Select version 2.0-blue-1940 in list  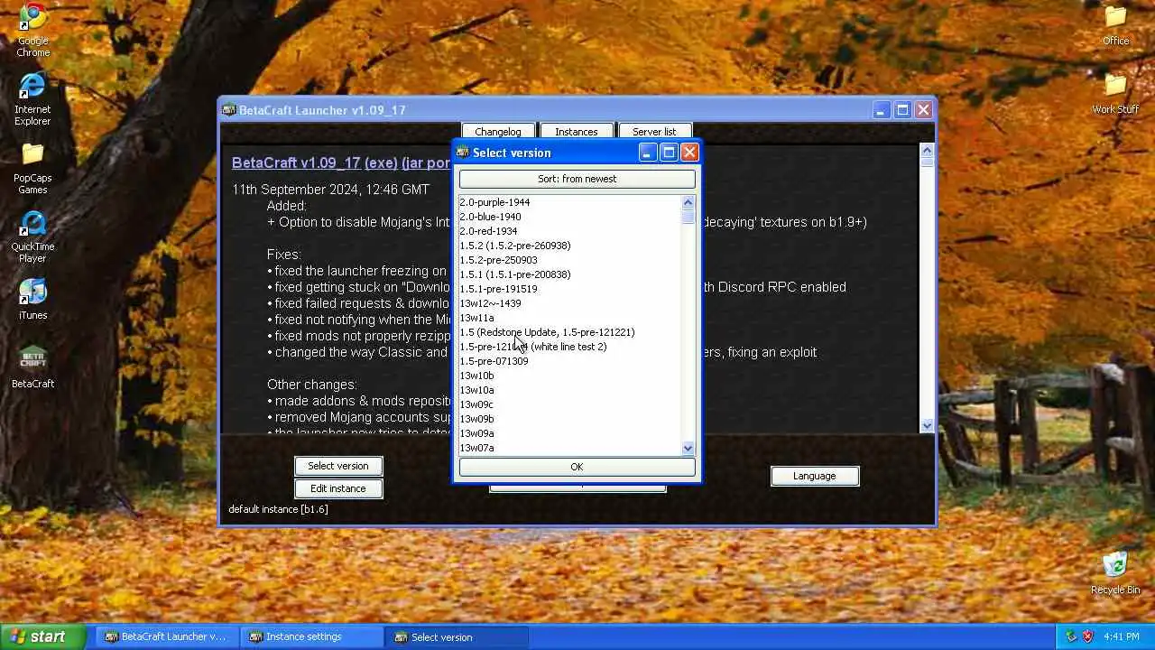click(x=570, y=217)
